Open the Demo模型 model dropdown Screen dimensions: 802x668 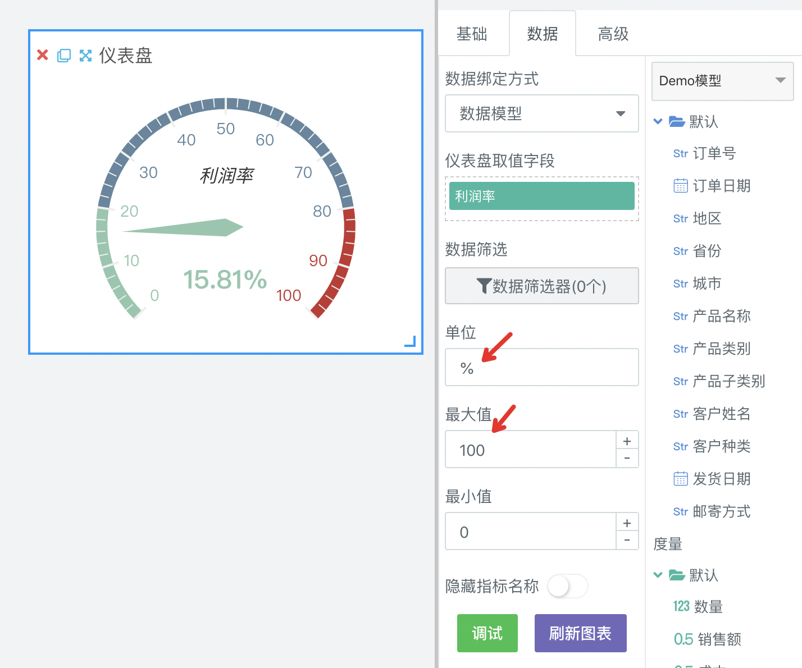click(x=722, y=81)
